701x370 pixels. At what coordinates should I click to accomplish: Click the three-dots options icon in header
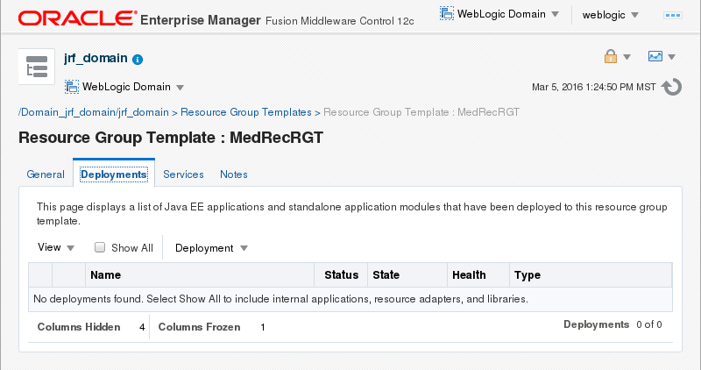click(674, 16)
